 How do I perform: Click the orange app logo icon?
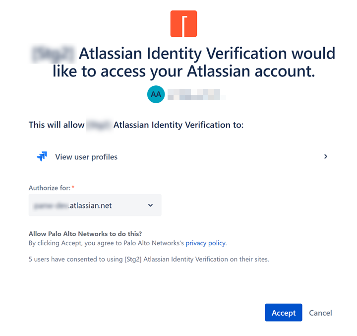(x=183, y=24)
